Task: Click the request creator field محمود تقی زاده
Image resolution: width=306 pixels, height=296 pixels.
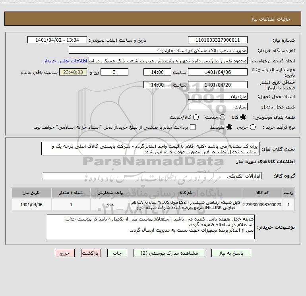Action: click(168, 61)
